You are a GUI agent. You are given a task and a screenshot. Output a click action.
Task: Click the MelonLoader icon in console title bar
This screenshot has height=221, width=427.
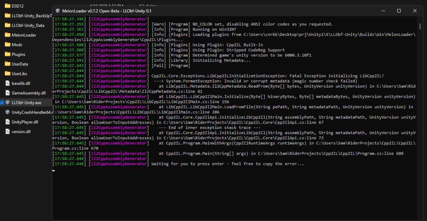[x=58, y=11]
